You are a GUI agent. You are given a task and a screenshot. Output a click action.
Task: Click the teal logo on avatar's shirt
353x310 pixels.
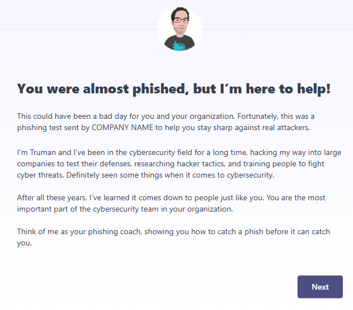pos(179,46)
